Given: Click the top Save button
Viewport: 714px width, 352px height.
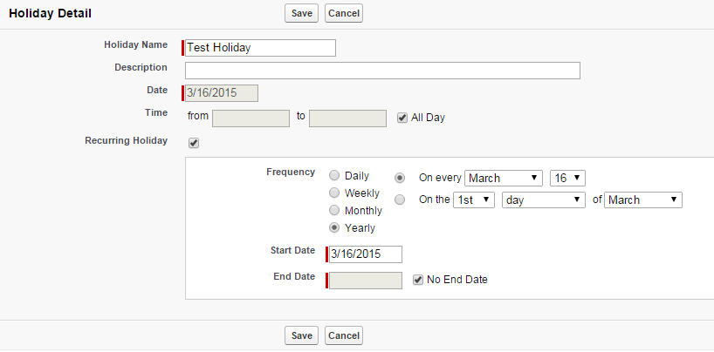Looking at the screenshot, I should pos(301,13).
